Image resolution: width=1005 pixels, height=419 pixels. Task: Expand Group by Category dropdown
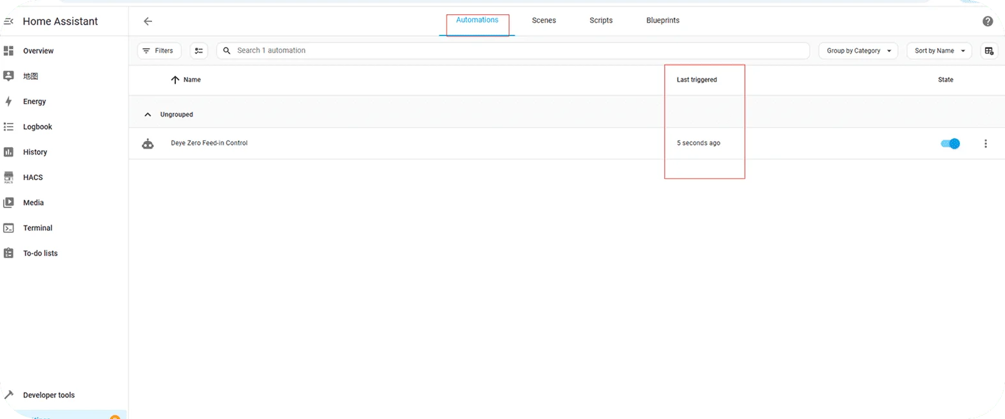(x=858, y=51)
